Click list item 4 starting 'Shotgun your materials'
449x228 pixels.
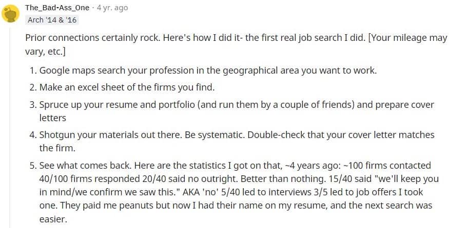(x=232, y=141)
